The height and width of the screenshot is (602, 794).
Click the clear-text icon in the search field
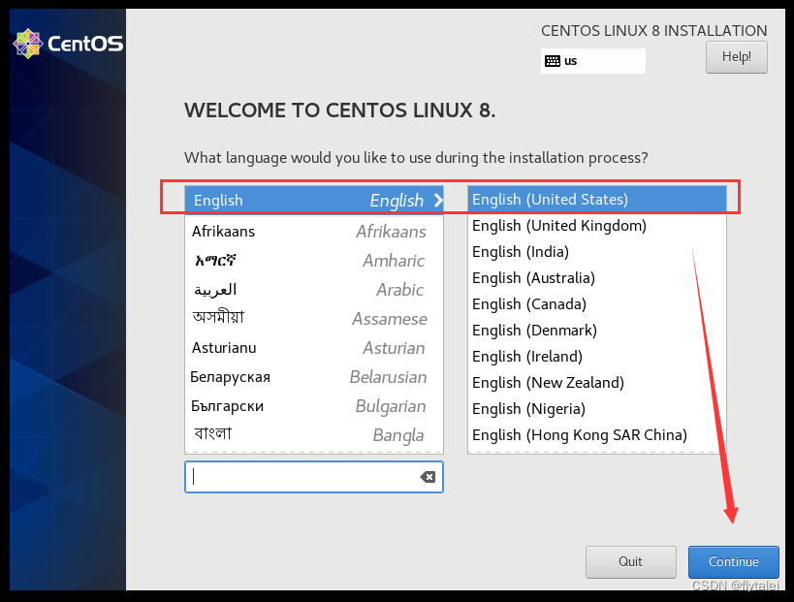point(428,477)
